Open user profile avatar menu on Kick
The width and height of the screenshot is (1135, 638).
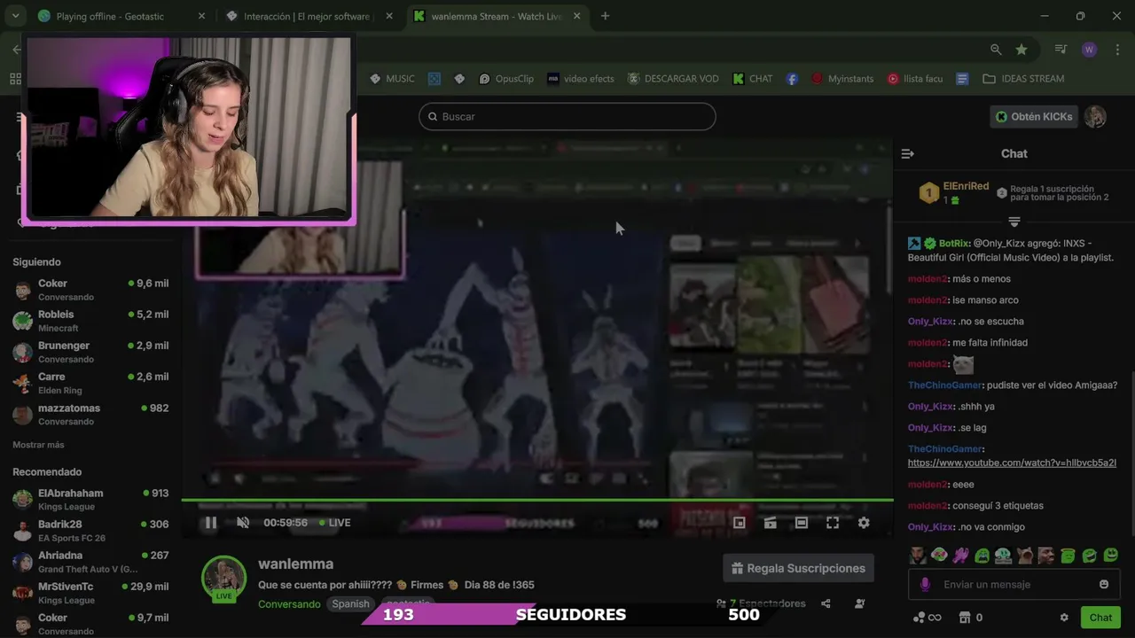pyautogui.click(x=1095, y=116)
